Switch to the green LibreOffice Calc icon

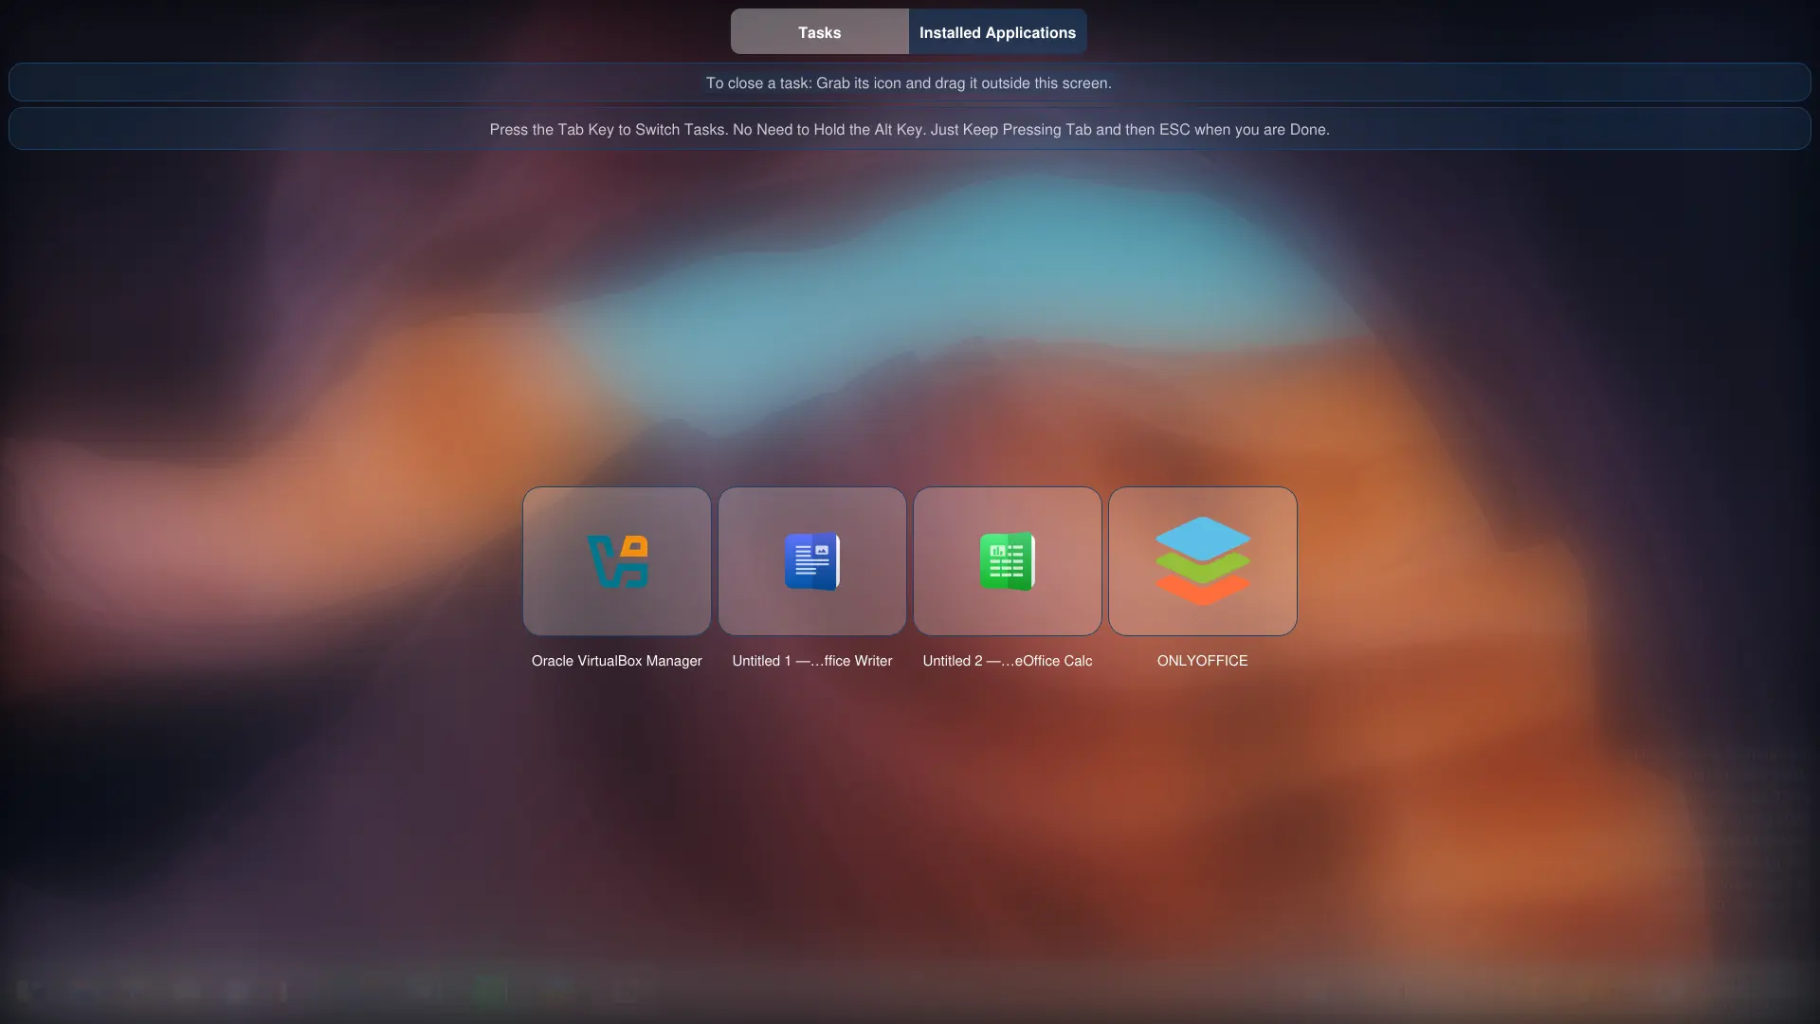coord(1007,561)
